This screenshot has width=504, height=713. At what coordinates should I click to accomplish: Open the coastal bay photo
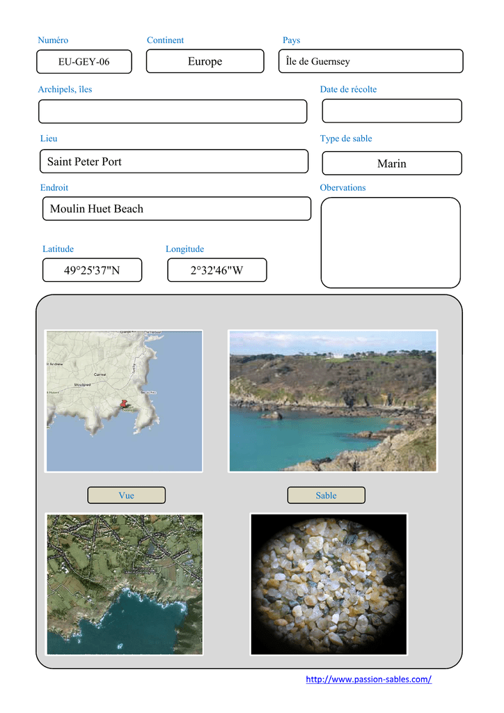333,401
